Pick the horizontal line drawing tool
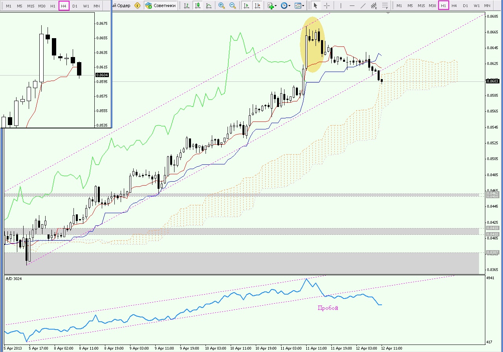Viewport: 503px width, 352px height. point(352,6)
